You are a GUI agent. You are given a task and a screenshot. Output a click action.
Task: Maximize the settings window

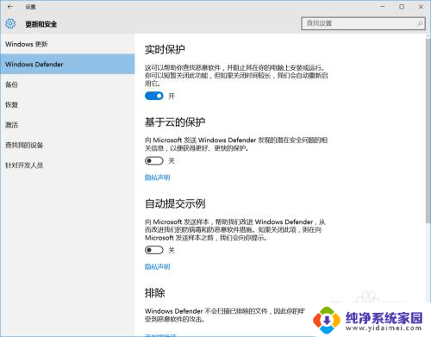[x=402, y=6]
